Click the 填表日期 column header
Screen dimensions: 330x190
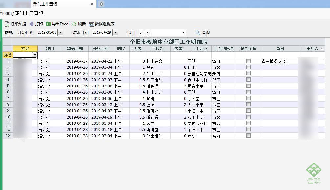click(75, 48)
